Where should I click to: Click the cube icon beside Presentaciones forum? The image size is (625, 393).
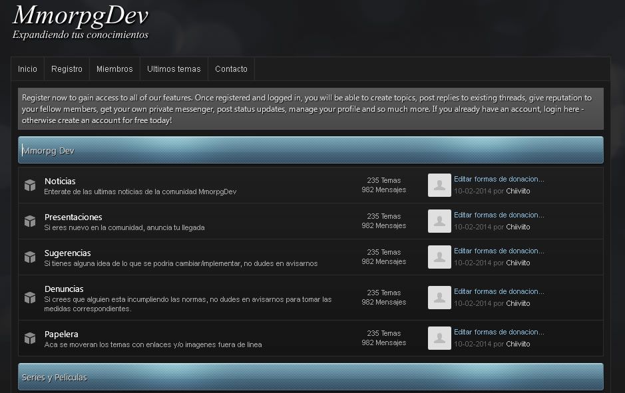click(30, 221)
